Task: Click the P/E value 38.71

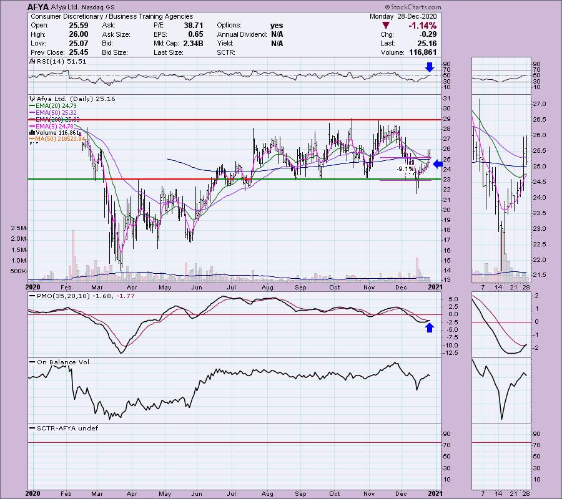Action: 194,26
